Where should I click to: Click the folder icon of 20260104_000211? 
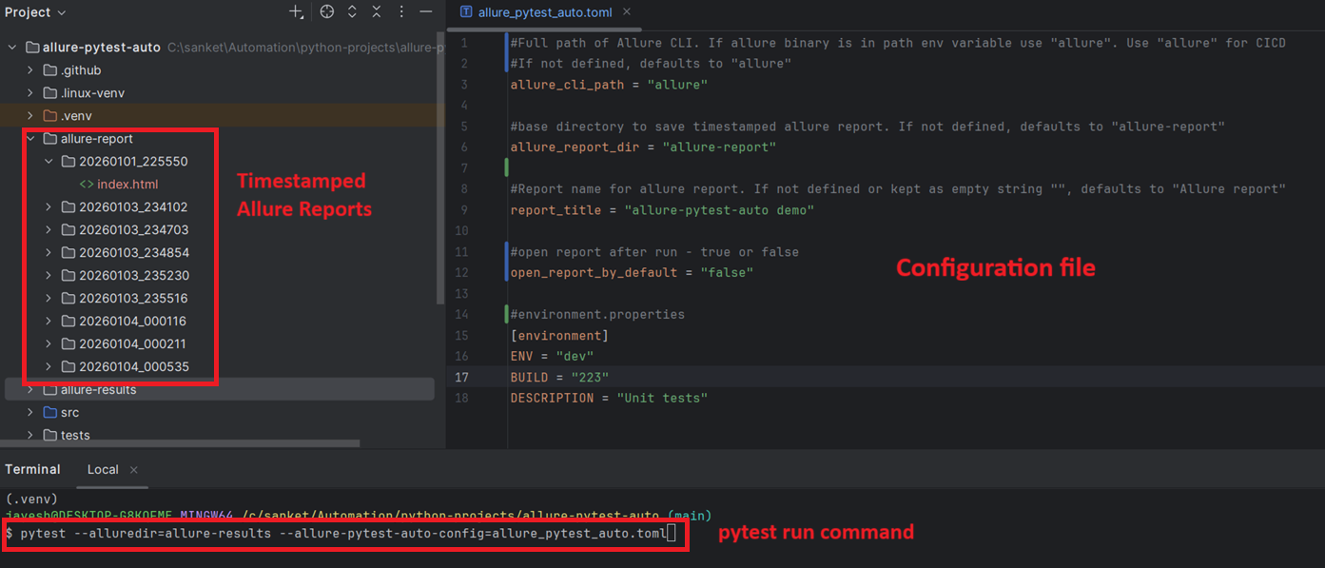pos(68,344)
